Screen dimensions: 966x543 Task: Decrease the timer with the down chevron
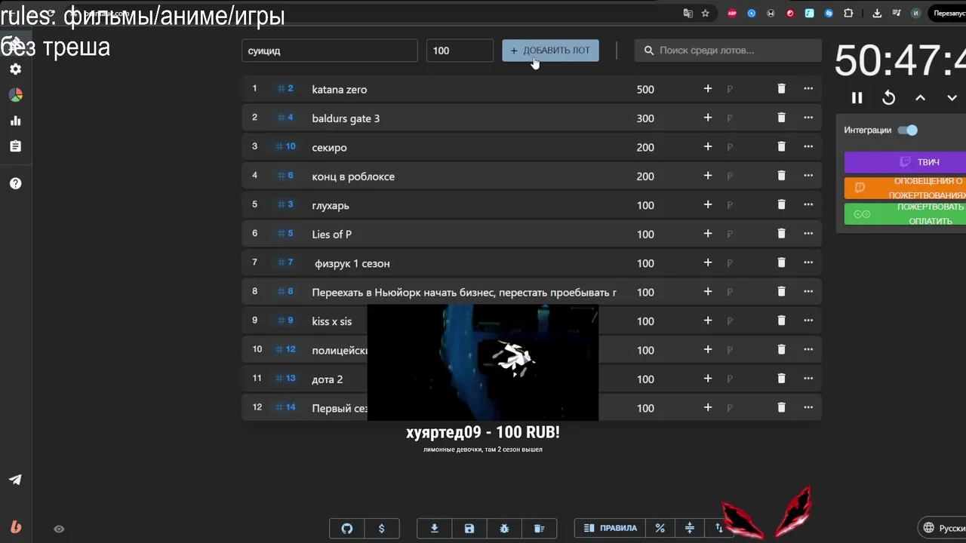tap(952, 97)
